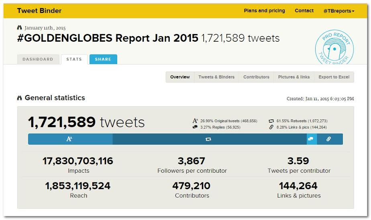Click Export to Excel
371x220 pixels.
(334, 77)
